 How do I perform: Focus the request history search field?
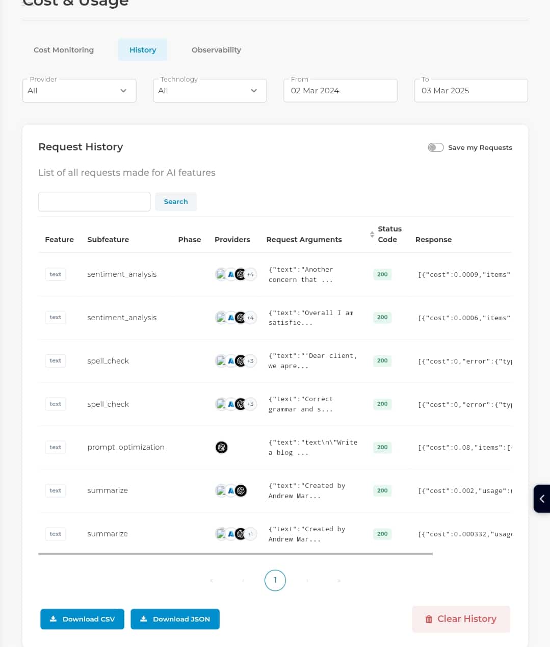pyautogui.click(x=94, y=201)
